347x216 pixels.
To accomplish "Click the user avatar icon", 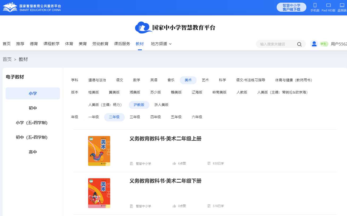I will [x=314, y=44].
